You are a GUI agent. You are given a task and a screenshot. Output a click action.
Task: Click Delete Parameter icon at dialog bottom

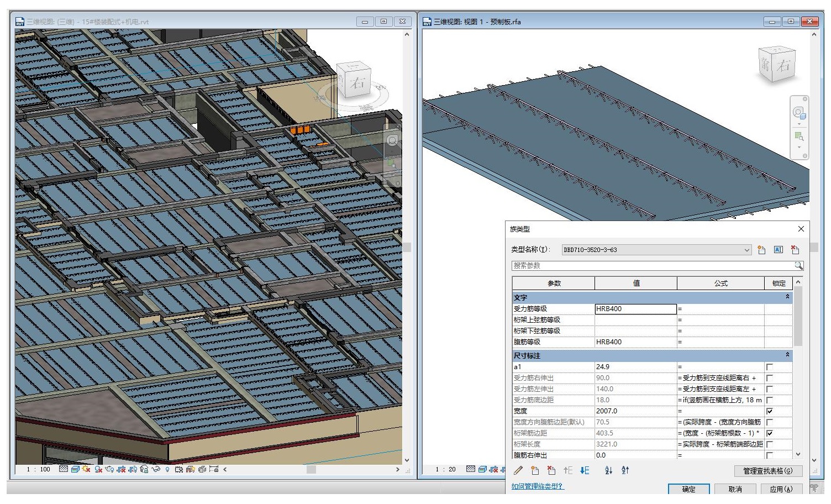pos(551,470)
